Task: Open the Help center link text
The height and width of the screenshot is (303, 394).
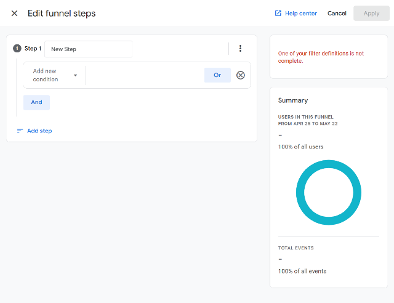Action: pyautogui.click(x=300, y=14)
